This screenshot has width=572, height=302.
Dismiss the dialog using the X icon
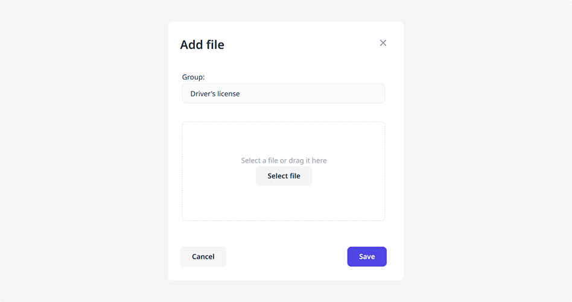(383, 43)
